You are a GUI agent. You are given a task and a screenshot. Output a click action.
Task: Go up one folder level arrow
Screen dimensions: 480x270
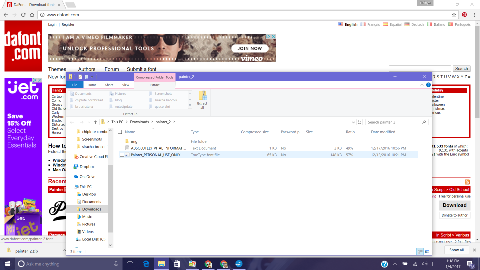pyautogui.click(x=95, y=122)
